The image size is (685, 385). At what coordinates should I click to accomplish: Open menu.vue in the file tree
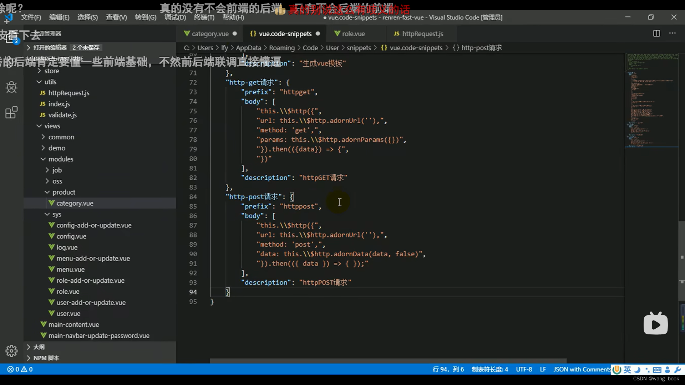70,269
